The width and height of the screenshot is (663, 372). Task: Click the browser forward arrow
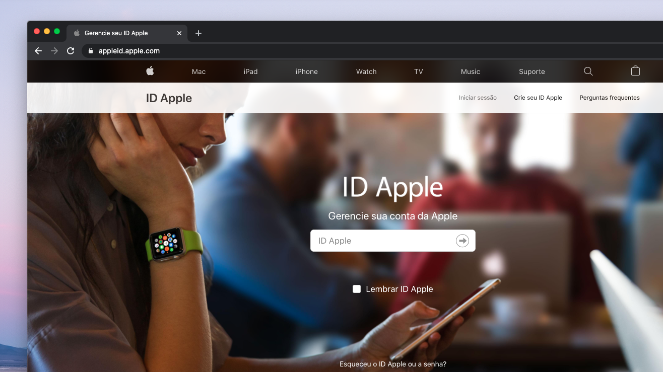[x=54, y=51]
